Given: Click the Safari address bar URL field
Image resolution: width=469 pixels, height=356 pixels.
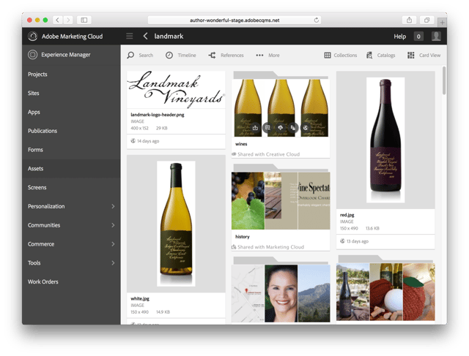Looking at the screenshot, I should 234,20.
